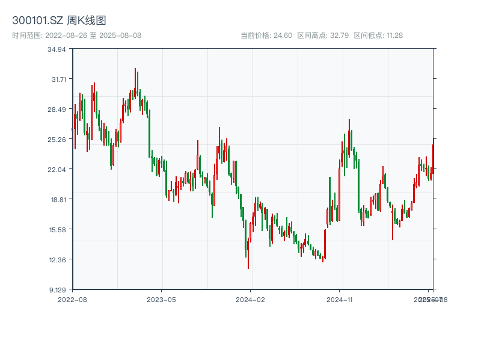
Task: Select the 2024-11 x-axis date label
Action: (340, 299)
